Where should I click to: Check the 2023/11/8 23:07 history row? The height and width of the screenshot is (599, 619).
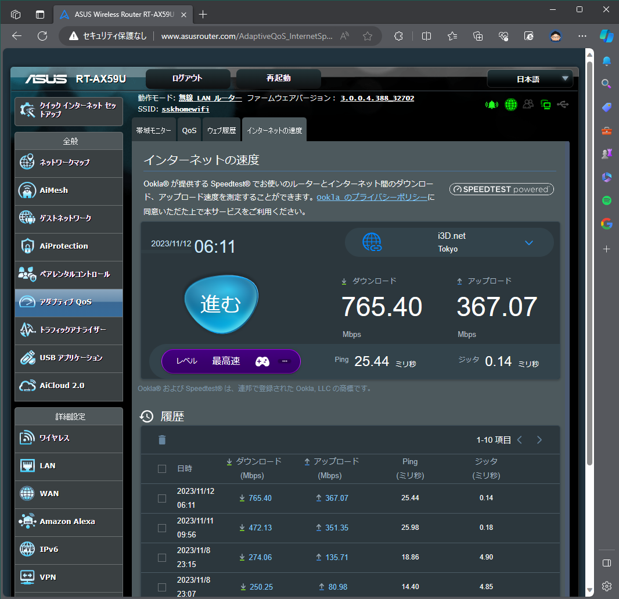[162, 587]
